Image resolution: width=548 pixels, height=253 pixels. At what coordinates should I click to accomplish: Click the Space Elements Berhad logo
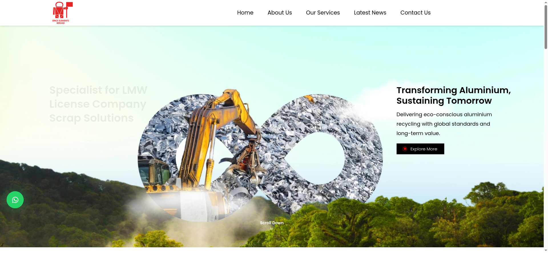pos(63,13)
